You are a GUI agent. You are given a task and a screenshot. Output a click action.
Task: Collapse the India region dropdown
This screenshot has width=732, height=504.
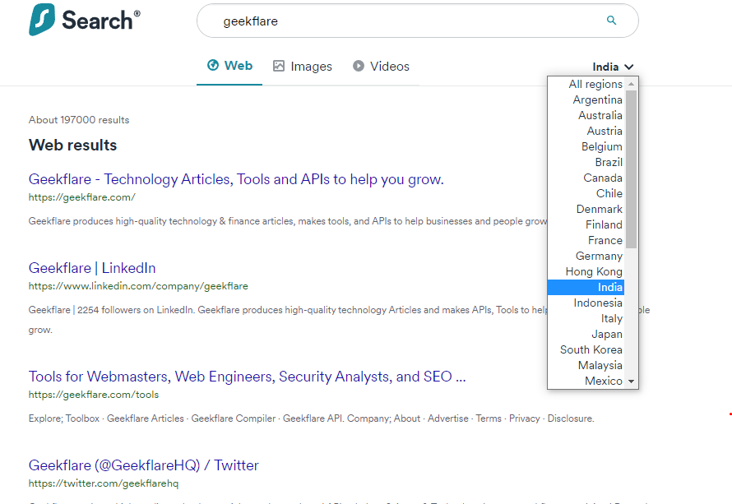(x=613, y=67)
